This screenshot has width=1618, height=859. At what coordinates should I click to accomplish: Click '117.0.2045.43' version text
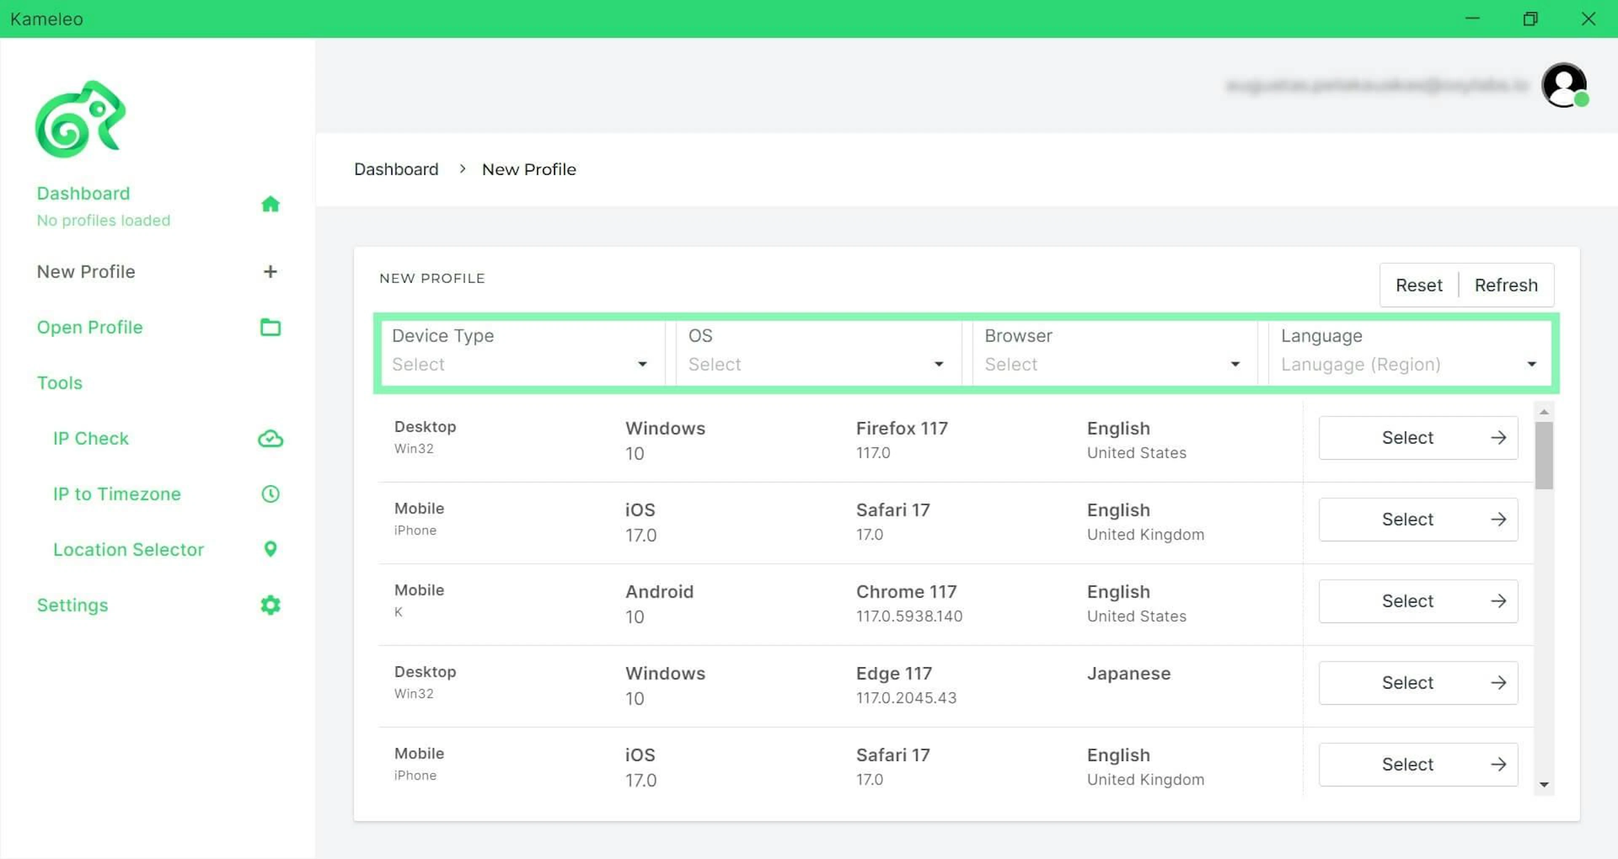point(906,698)
